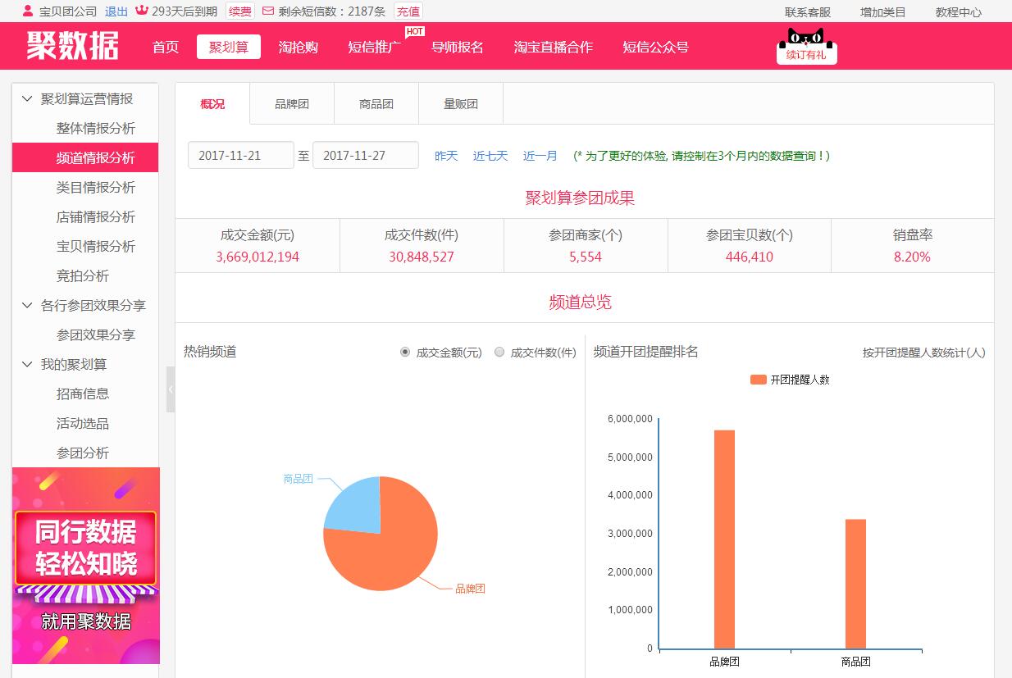This screenshot has width=1012, height=678.
Task: Click the sidebar collapse handle arrow
Action: coord(171,389)
